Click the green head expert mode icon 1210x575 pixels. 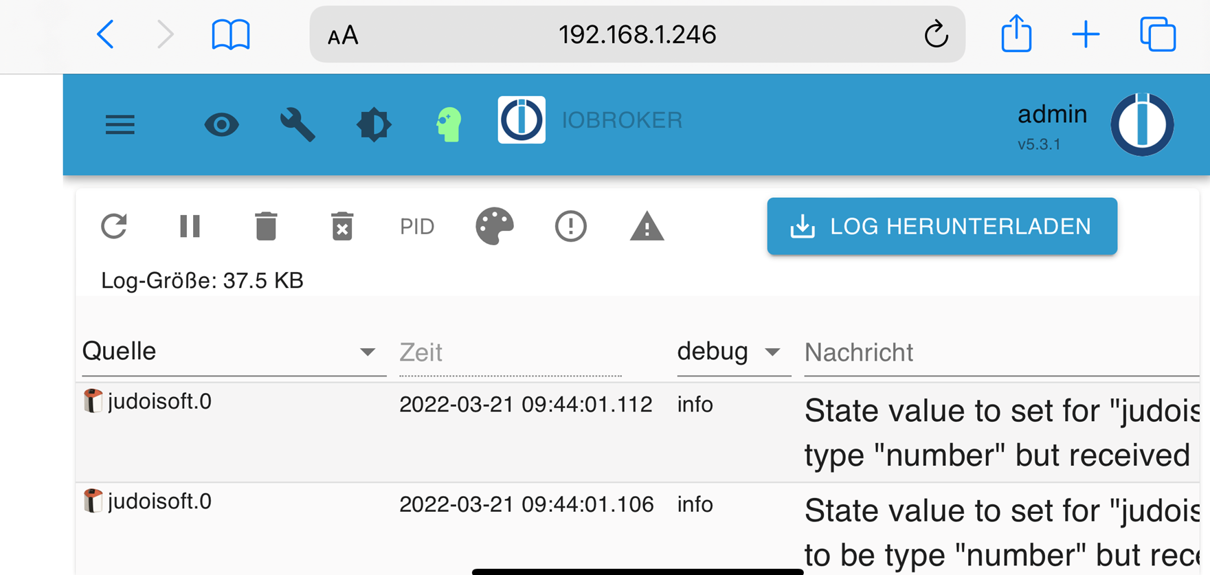[449, 125]
